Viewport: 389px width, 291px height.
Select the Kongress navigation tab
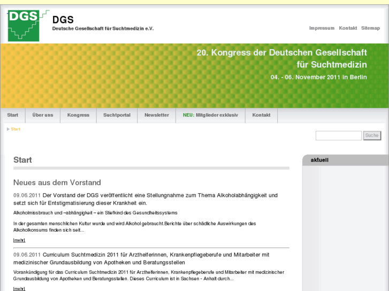click(78, 115)
